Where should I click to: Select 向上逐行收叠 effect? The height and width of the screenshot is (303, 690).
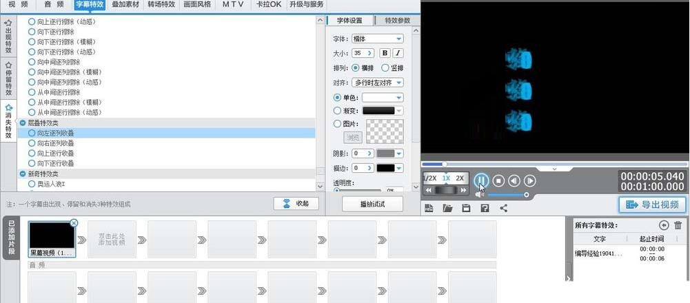coord(51,153)
